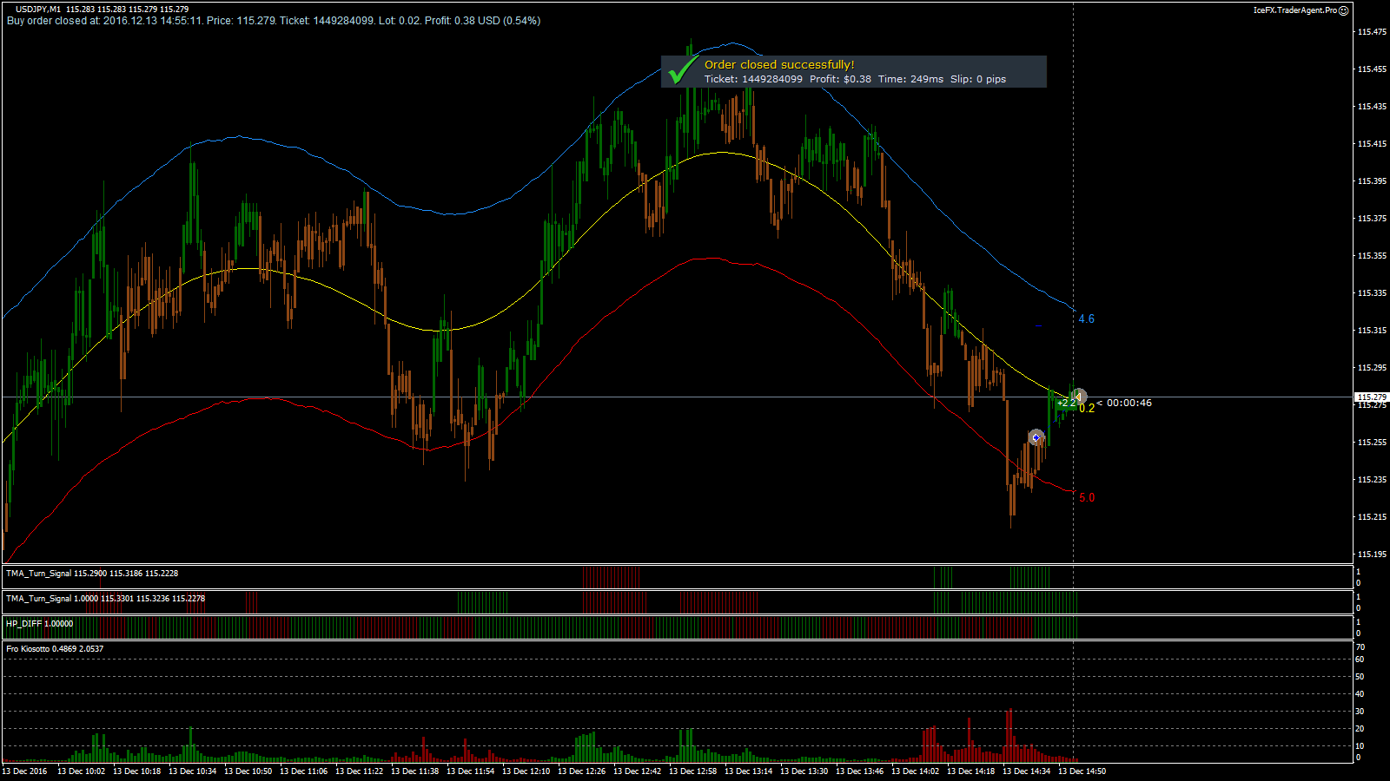Image resolution: width=1390 pixels, height=781 pixels.
Task: Click the yellow 0.2 middle line label
Action: click(1087, 409)
